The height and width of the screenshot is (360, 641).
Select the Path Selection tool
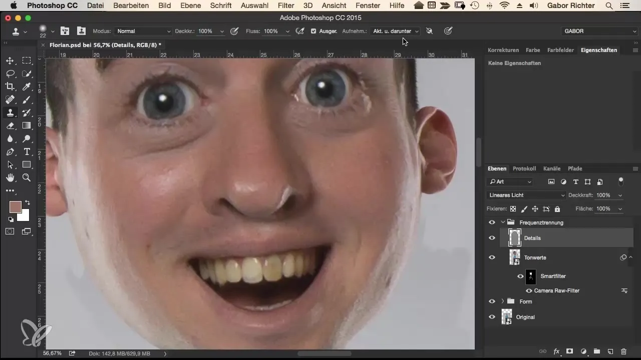(x=10, y=164)
